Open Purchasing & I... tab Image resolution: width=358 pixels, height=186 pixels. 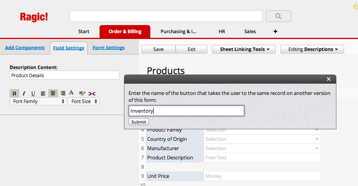(x=178, y=32)
